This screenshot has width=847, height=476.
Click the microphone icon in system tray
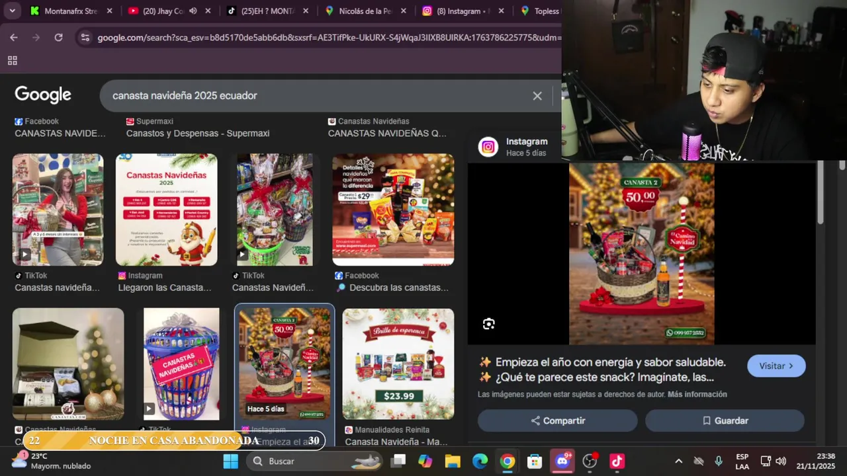719,461
